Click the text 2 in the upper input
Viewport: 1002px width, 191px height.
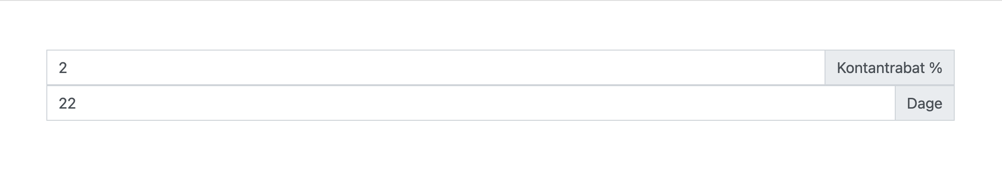tap(63, 68)
